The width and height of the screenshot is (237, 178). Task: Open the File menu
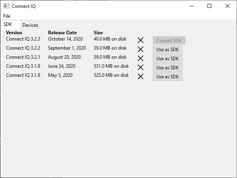7,16
